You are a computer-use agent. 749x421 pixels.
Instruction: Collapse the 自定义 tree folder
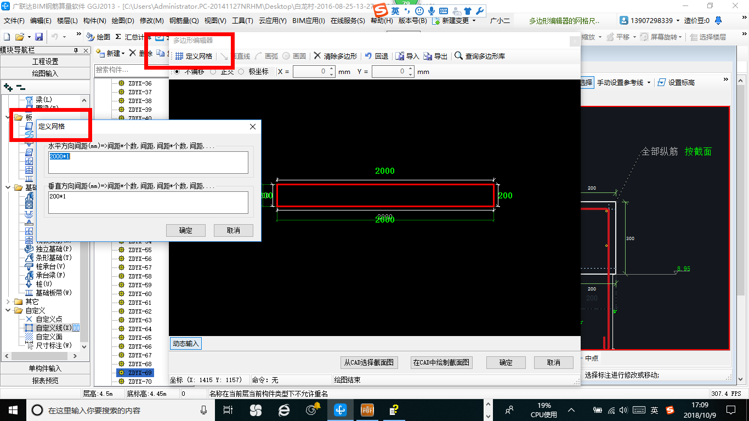(8, 310)
